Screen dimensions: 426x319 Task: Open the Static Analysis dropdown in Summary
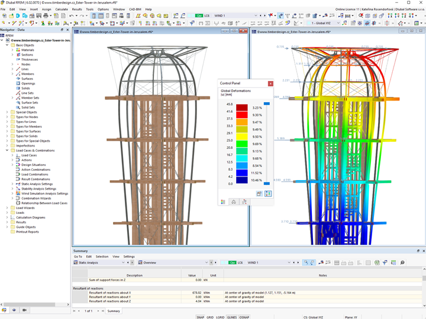tap(123, 262)
